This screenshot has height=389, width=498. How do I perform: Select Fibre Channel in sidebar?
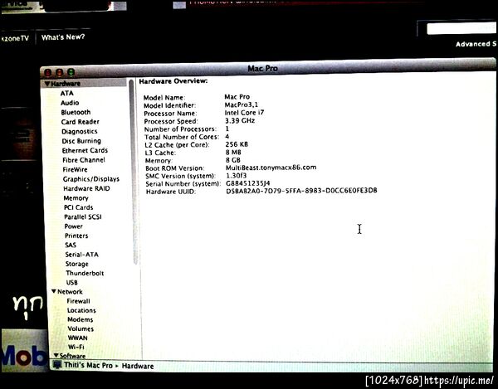tap(84, 160)
